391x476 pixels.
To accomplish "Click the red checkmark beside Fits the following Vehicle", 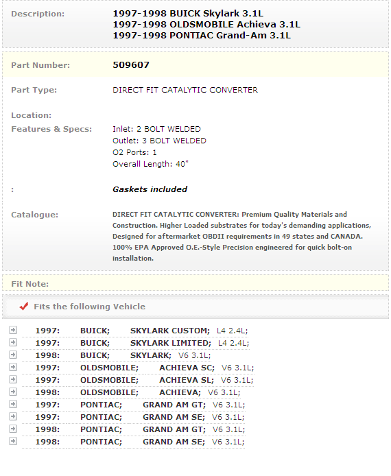I will (x=24, y=307).
